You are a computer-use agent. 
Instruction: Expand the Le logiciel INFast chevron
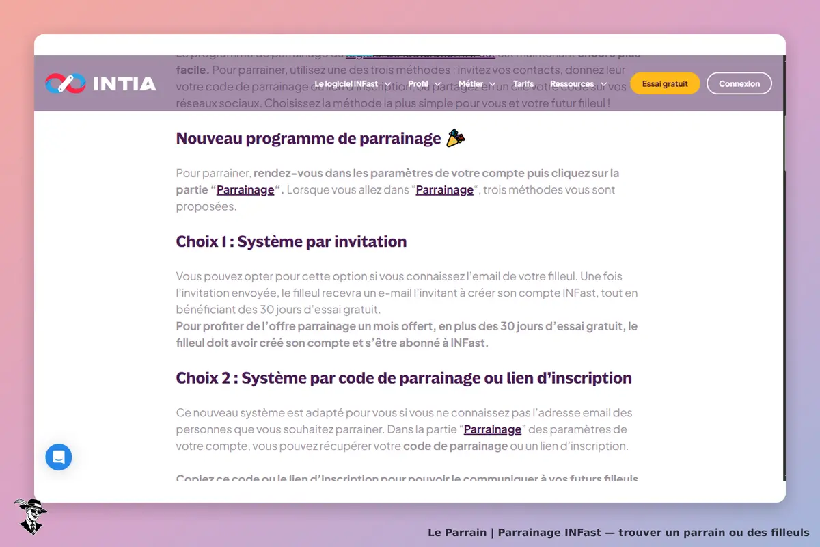[x=387, y=85]
